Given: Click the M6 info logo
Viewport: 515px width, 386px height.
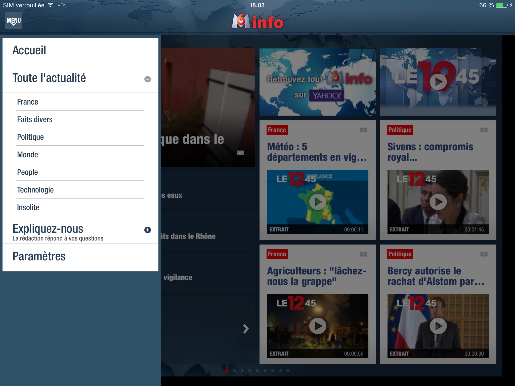Looking at the screenshot, I should coord(257,22).
